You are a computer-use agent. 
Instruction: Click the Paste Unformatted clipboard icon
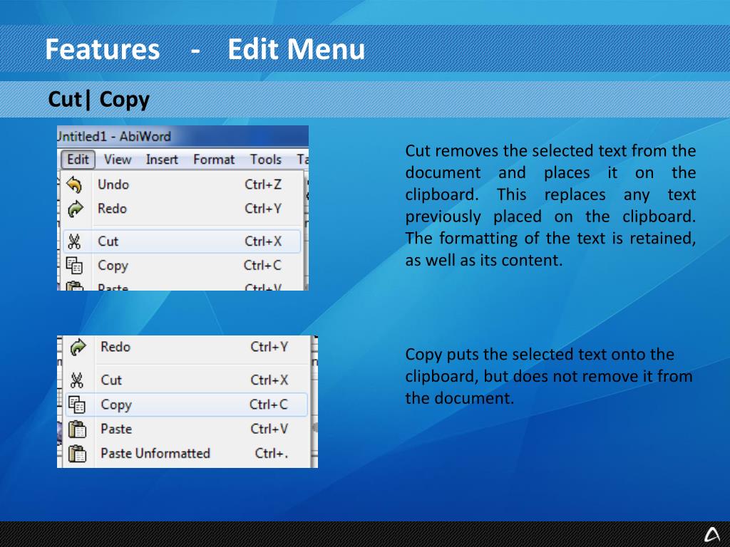77,454
